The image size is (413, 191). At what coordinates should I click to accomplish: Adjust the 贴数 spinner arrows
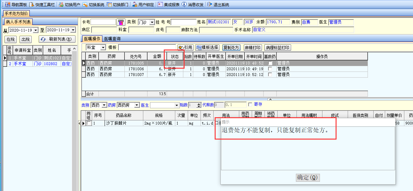coord(198,105)
